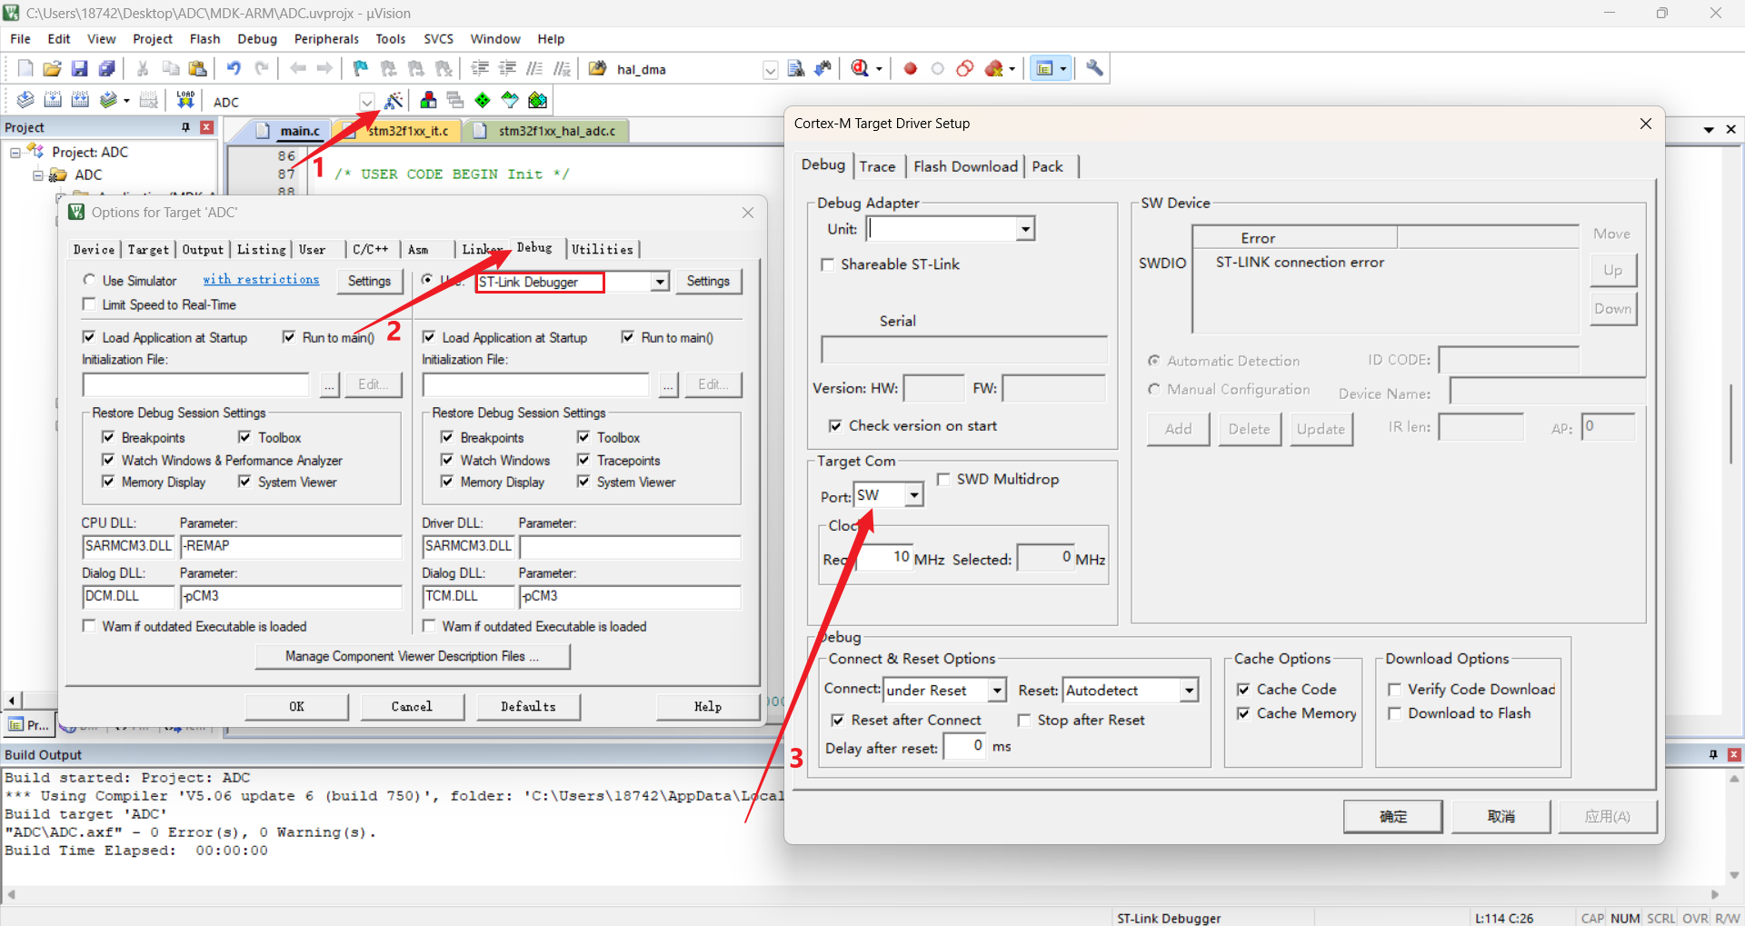Image resolution: width=1745 pixels, height=926 pixels.
Task: Click the Delay after reset input field
Action: coord(965,746)
